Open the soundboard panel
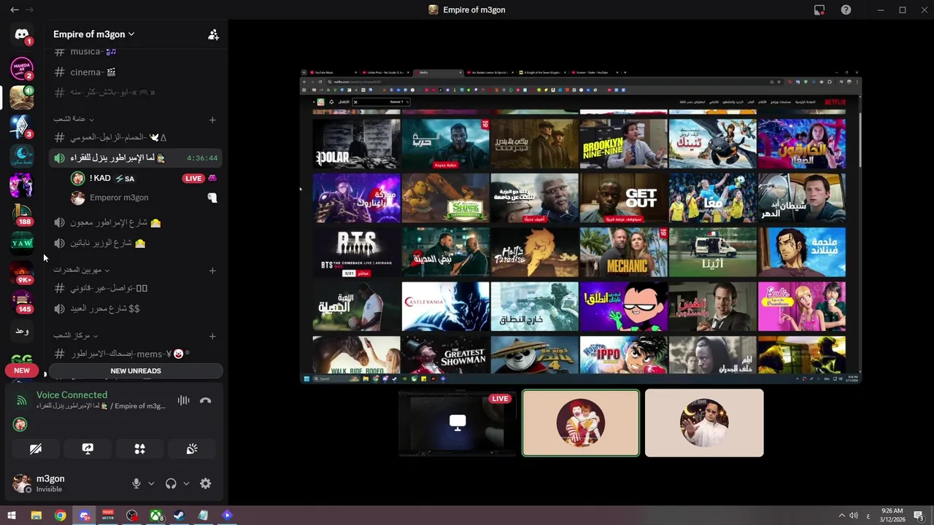The width and height of the screenshot is (934, 525). tap(192, 449)
